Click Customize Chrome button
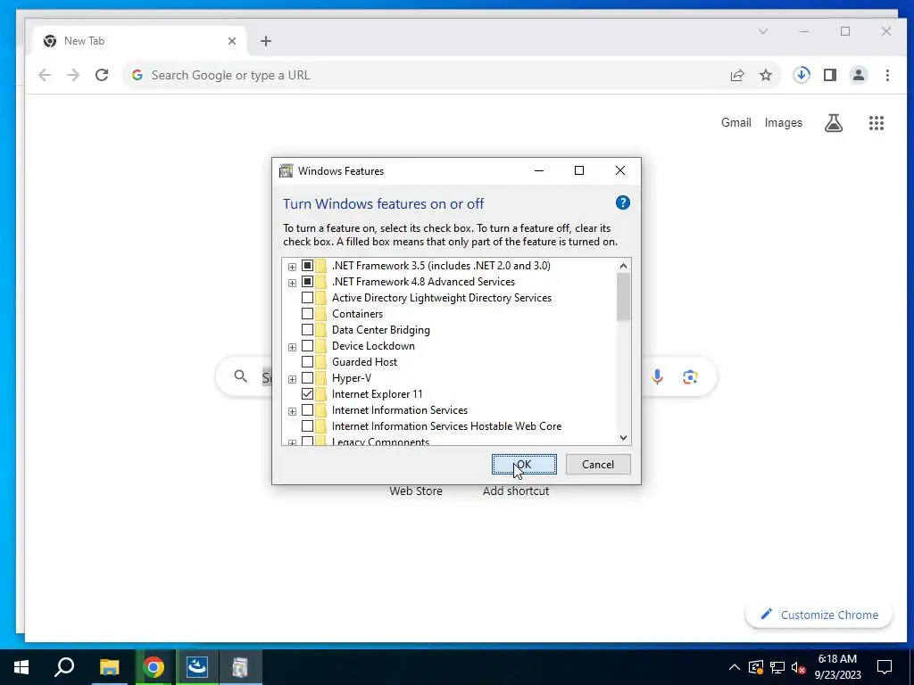 pyautogui.click(x=819, y=615)
